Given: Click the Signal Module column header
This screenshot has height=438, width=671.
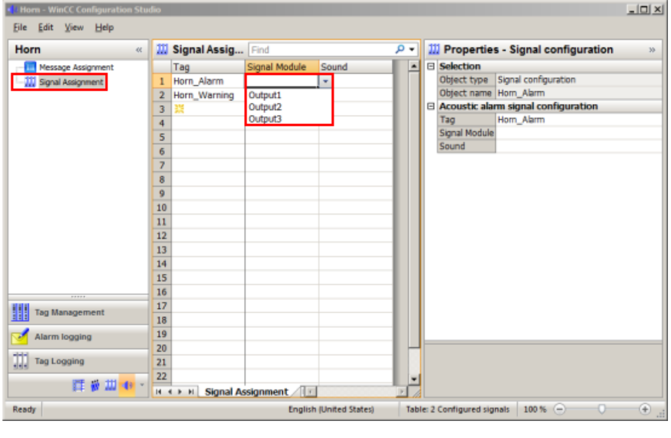Looking at the screenshot, I should point(282,67).
